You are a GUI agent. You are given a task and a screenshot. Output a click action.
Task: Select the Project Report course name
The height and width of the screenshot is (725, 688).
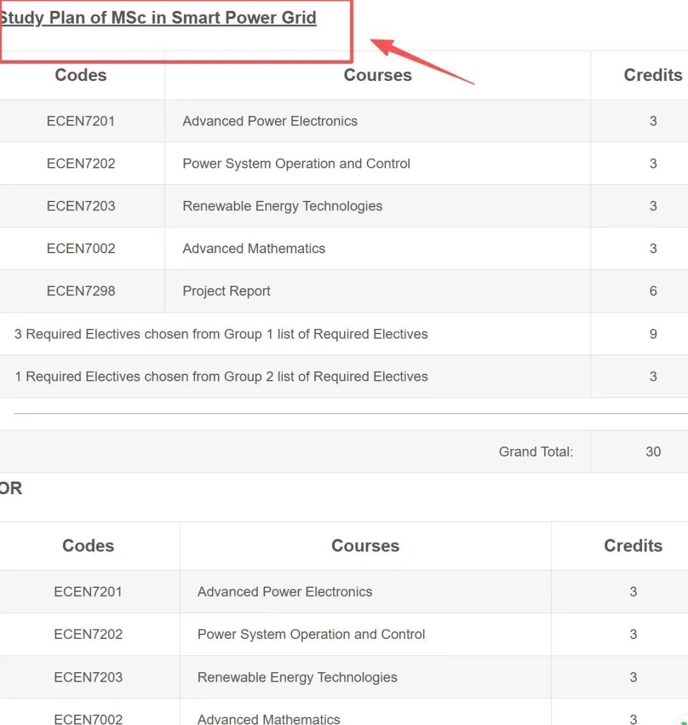tap(226, 291)
